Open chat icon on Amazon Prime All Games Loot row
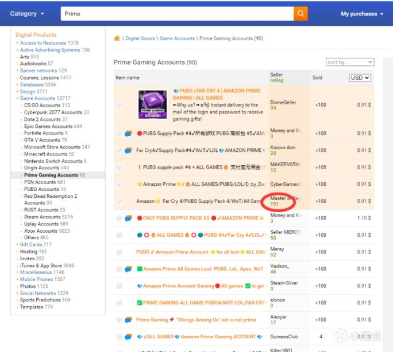Screen dimensions: 393x352 click(128, 269)
